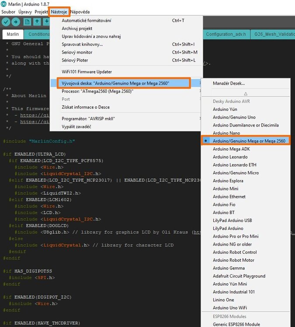Select Arduino BT board
Viewport: 295px width, 327px height.
[x=246, y=212]
